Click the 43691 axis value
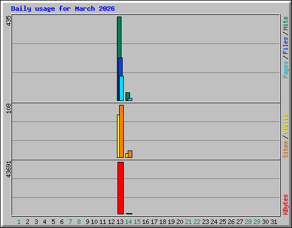The height and width of the screenshot is (228, 292). point(9,169)
